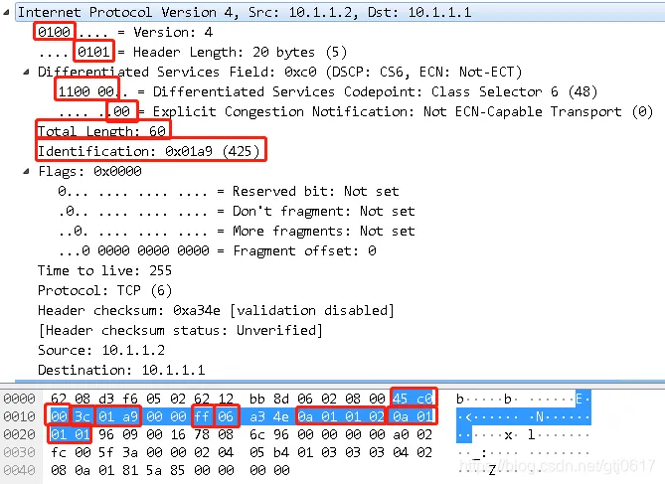
Task: Click hex byte 45 in row 0000
Action: click(x=400, y=399)
